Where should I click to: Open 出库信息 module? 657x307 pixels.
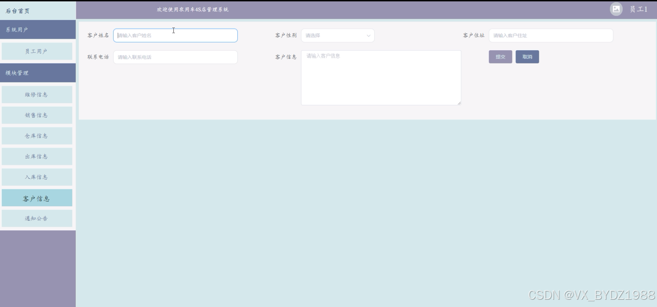37,156
